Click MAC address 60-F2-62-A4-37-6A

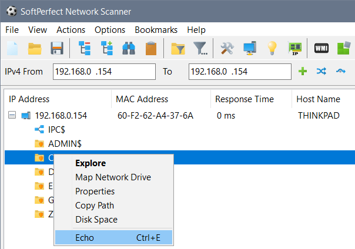coord(155,116)
